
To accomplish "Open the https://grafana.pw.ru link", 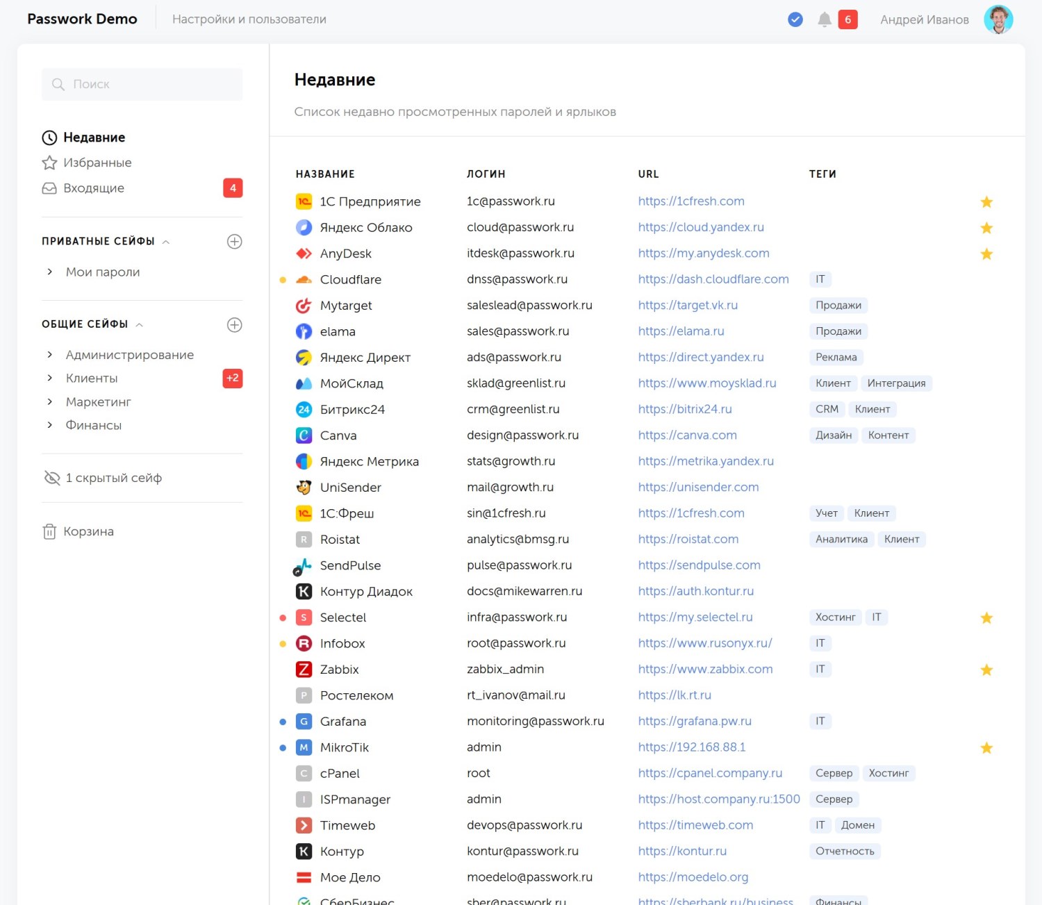I will click(x=695, y=721).
